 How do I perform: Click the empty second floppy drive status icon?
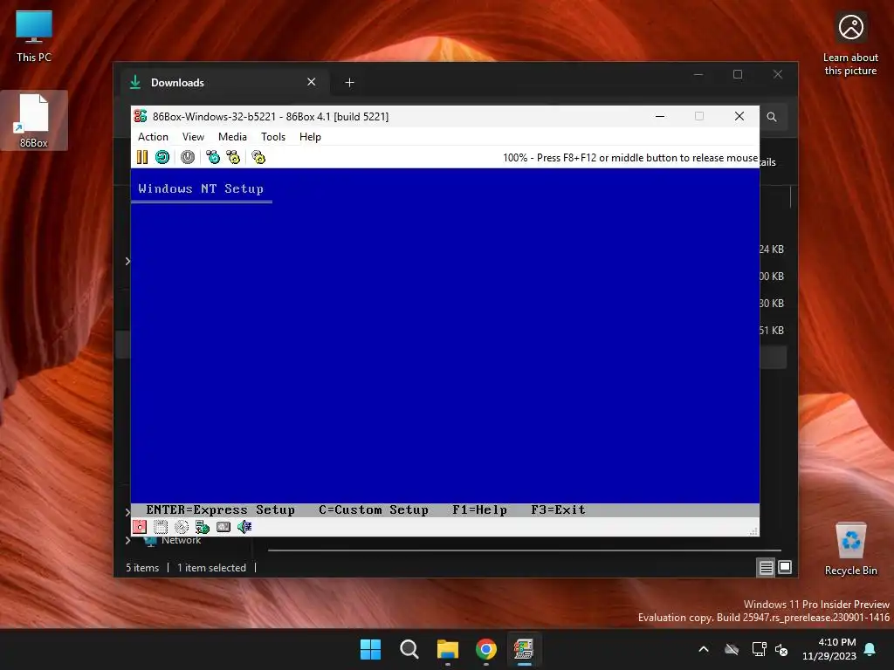161,527
